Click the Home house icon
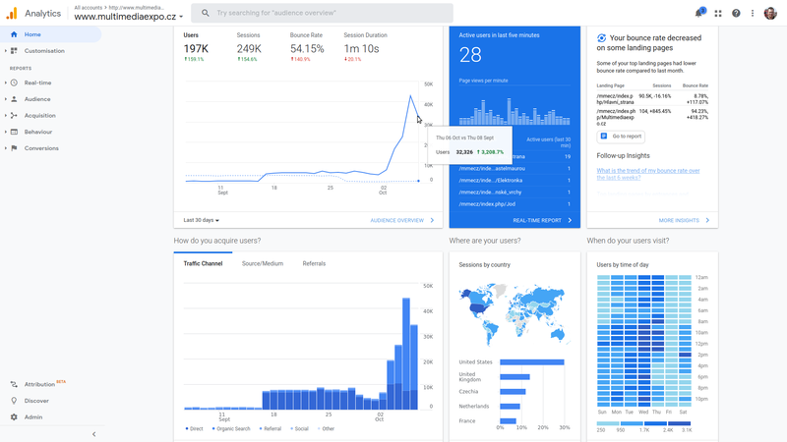Screen dimensions: 787x442 [x=14, y=34]
